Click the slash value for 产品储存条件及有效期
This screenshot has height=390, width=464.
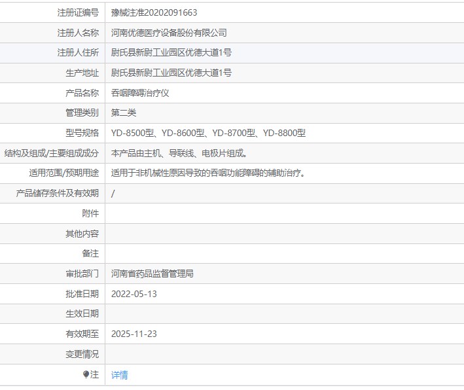[x=113, y=194]
